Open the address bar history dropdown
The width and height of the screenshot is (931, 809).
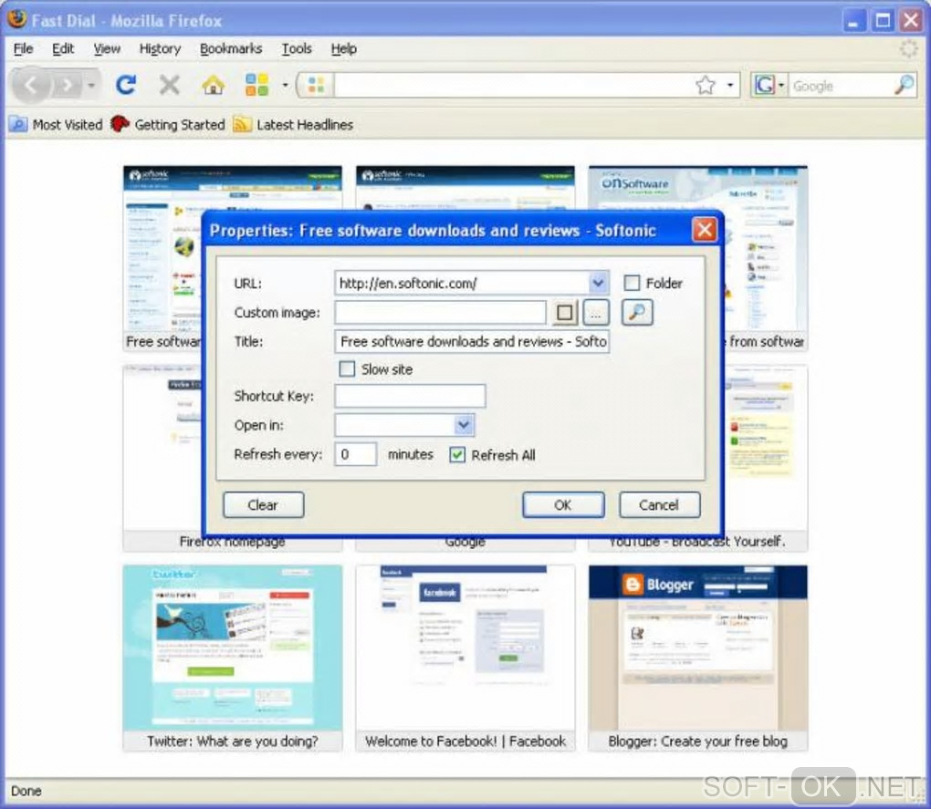(730, 86)
